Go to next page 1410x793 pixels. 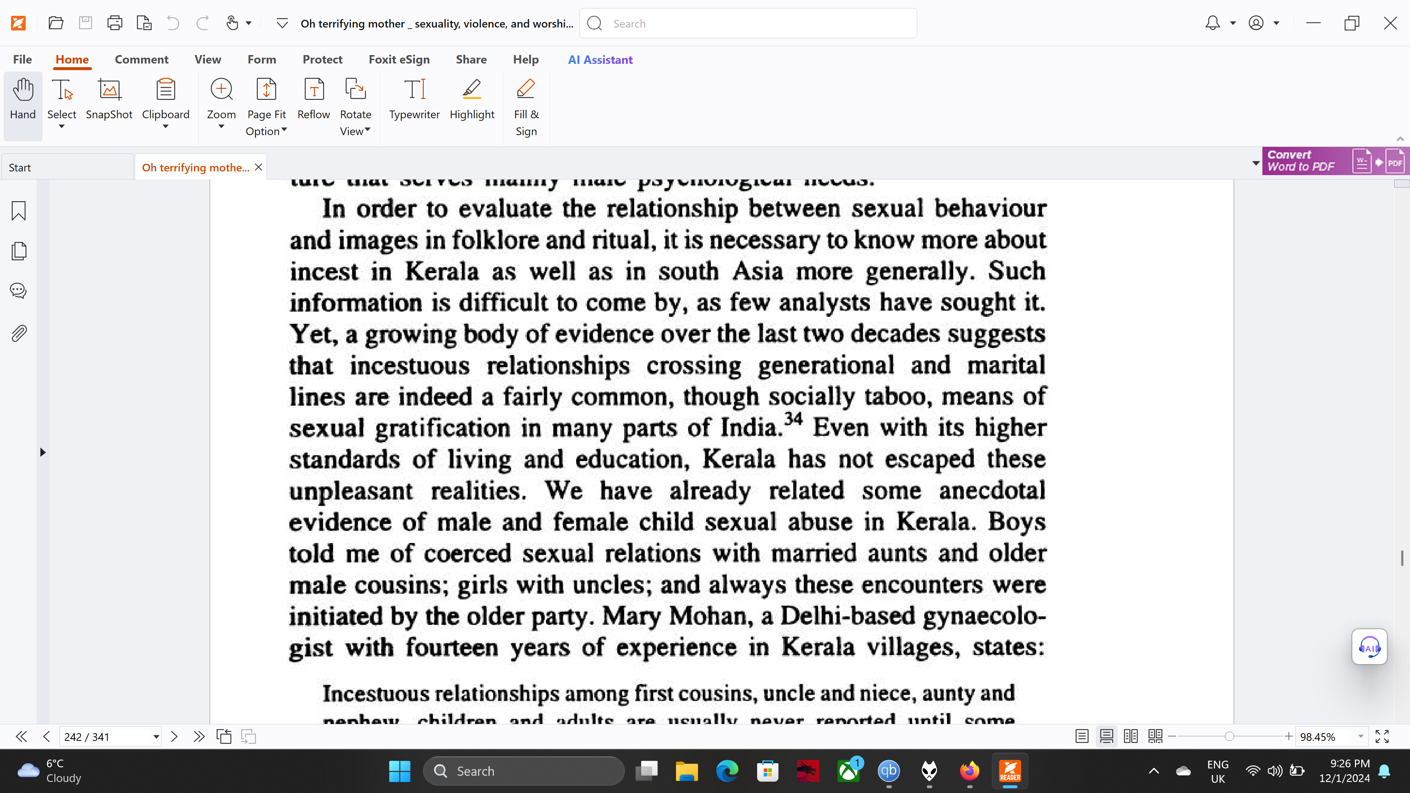pyautogui.click(x=174, y=736)
